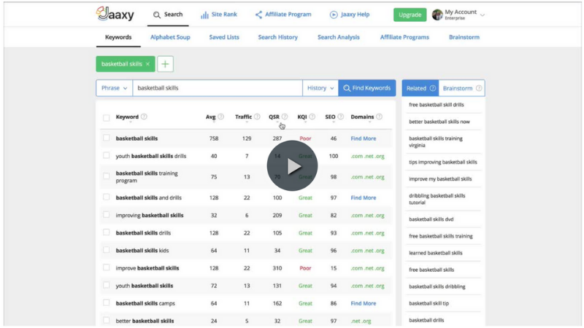Select checkbox for 'improve basketball skills'
The height and width of the screenshot is (328, 584).
coord(106,268)
